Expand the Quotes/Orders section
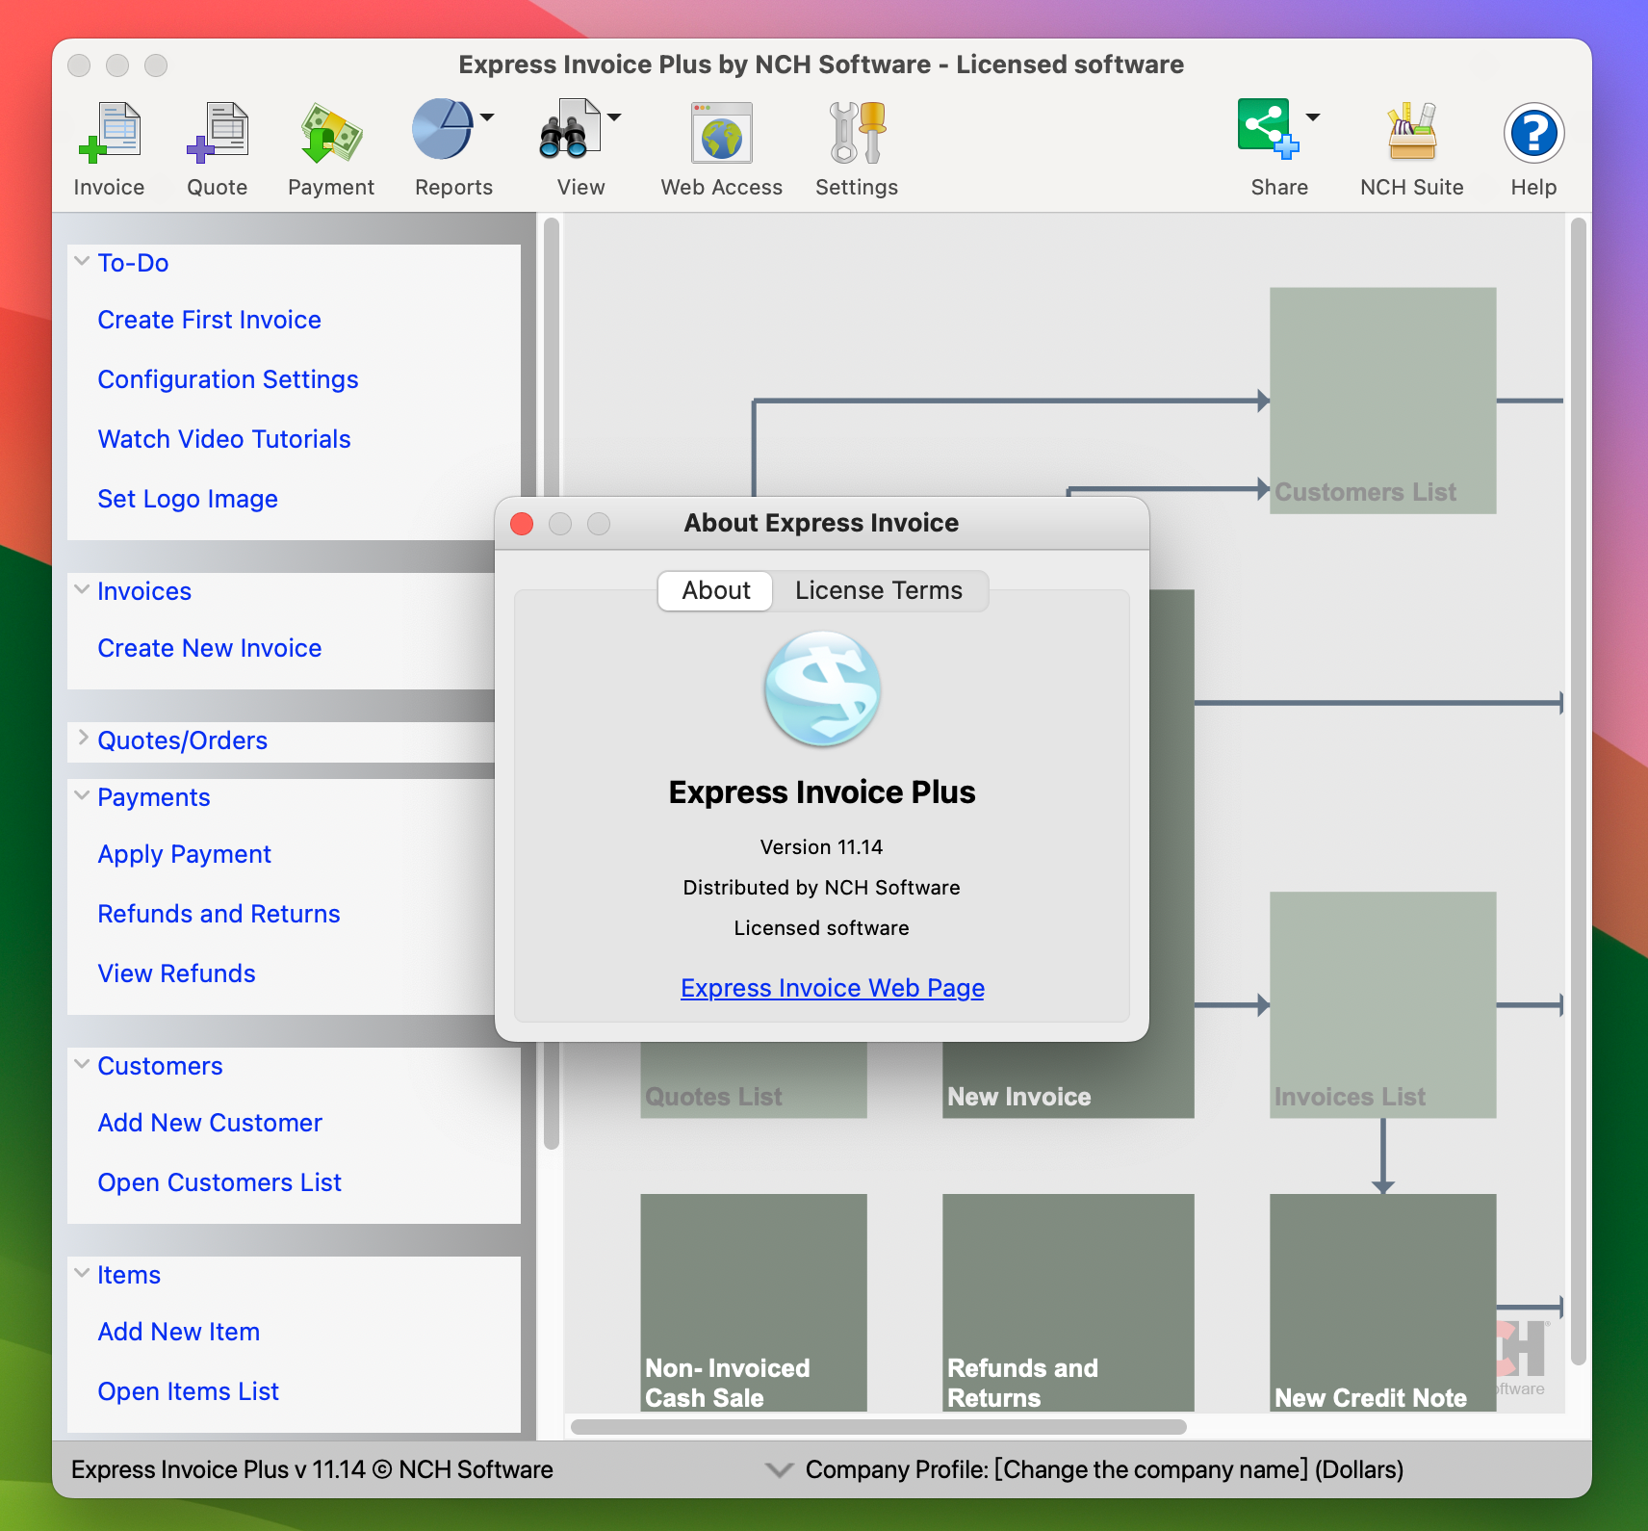 tap(83, 739)
